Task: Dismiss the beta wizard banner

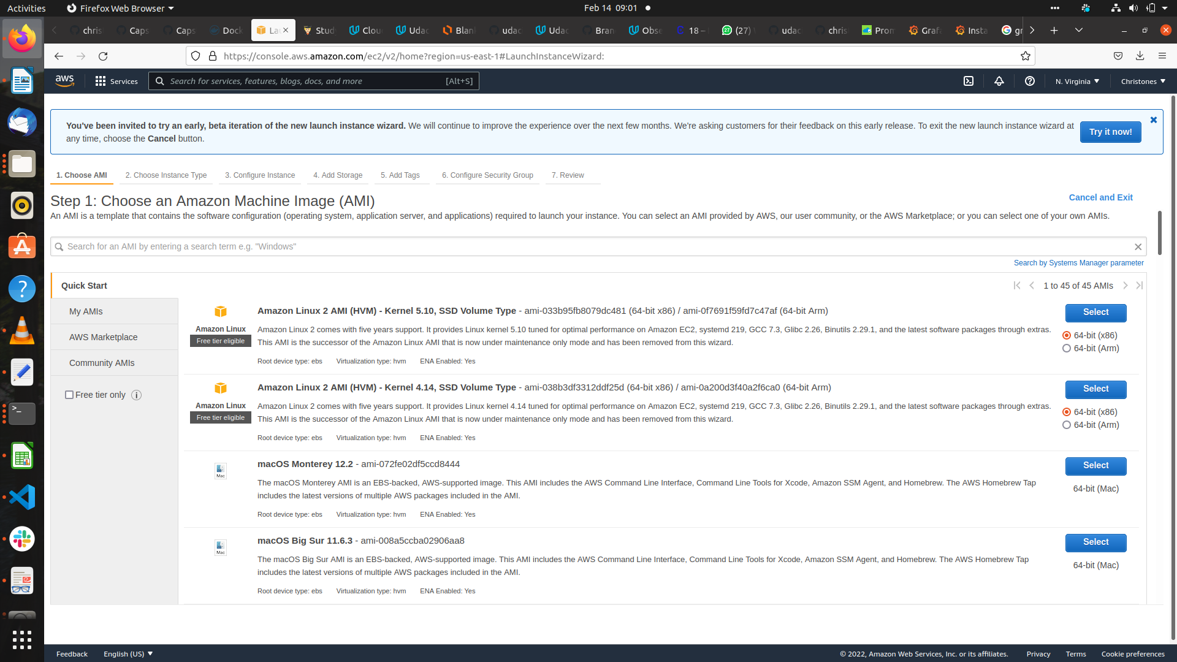Action: (x=1154, y=120)
